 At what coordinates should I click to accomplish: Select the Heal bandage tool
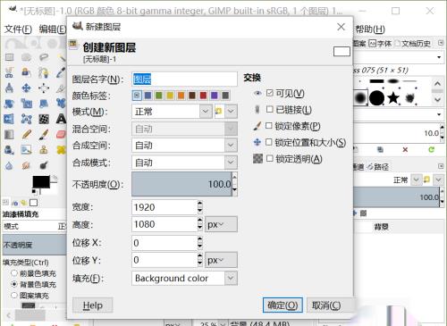tap(62, 150)
